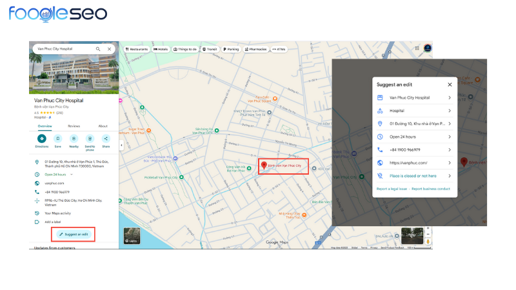Close the Suggest an edit dialog
Screen dimensions: 516x290
(x=450, y=85)
